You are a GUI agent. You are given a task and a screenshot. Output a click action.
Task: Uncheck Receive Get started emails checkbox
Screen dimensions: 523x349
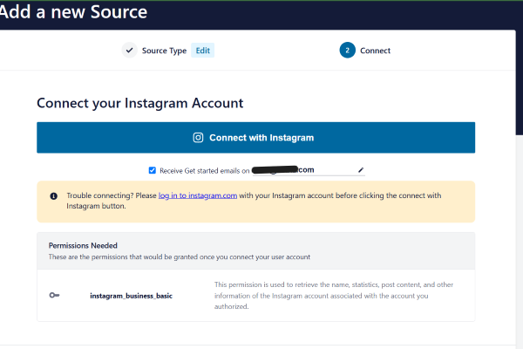point(152,170)
